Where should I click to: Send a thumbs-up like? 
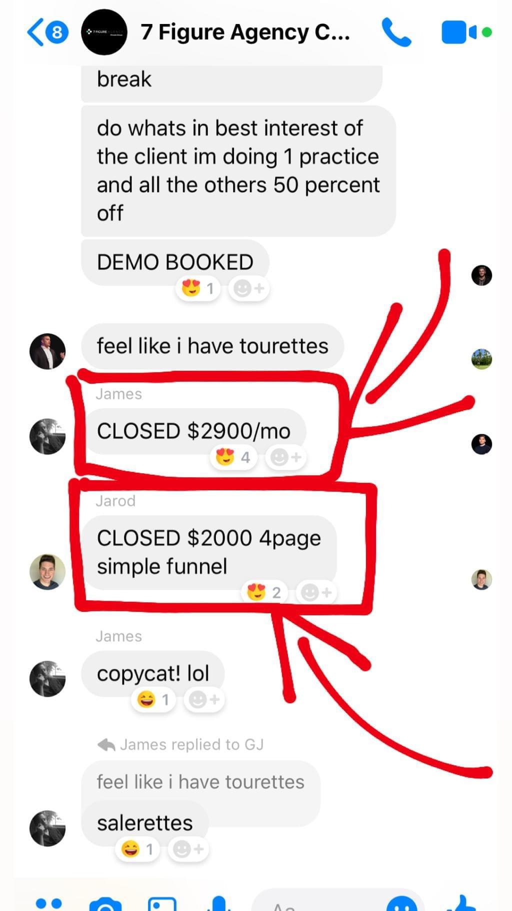pyautogui.click(x=461, y=903)
